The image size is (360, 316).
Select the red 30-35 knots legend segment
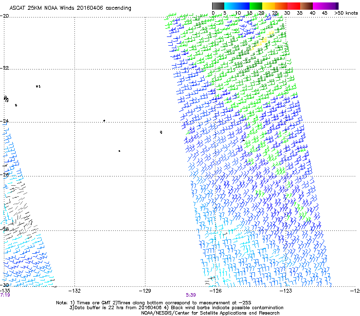tap(294, 6)
